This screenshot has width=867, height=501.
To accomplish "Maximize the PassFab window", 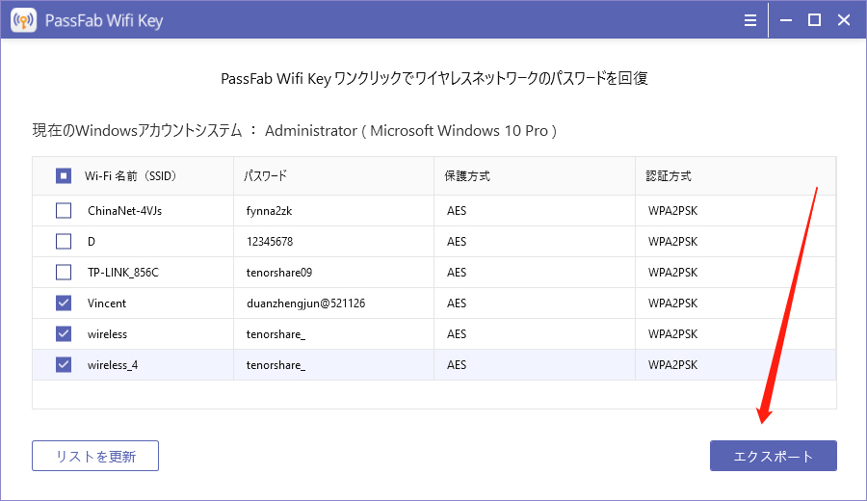I will click(x=814, y=19).
